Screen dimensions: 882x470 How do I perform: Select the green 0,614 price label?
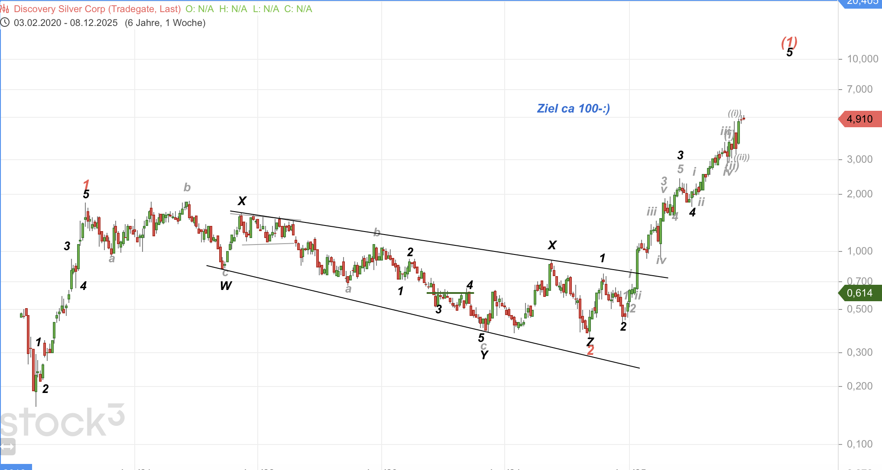pos(859,293)
